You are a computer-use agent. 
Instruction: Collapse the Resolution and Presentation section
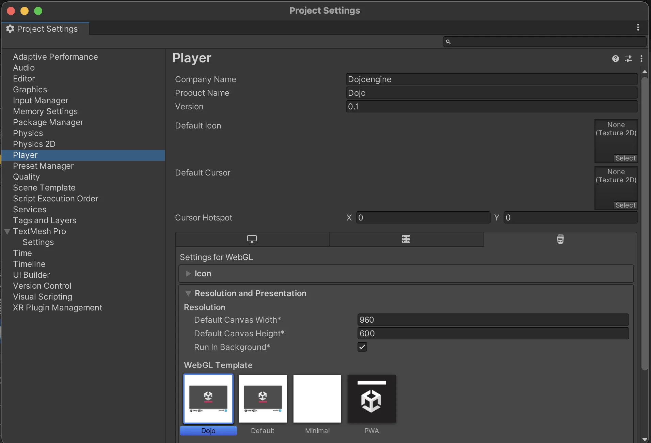click(188, 293)
